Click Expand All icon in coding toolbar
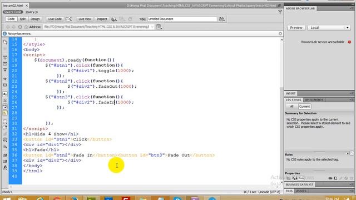 tap(5, 70)
